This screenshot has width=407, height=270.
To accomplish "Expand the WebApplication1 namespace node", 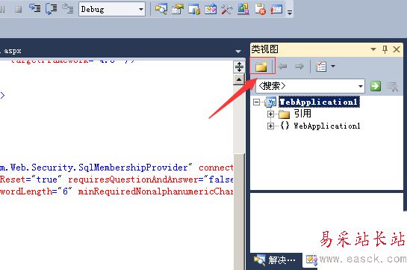I will 270,126.
